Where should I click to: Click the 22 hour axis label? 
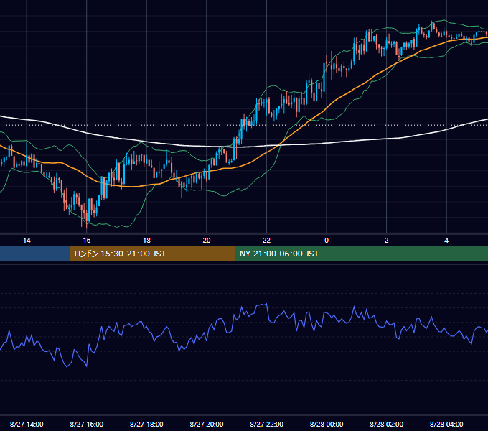click(x=266, y=241)
